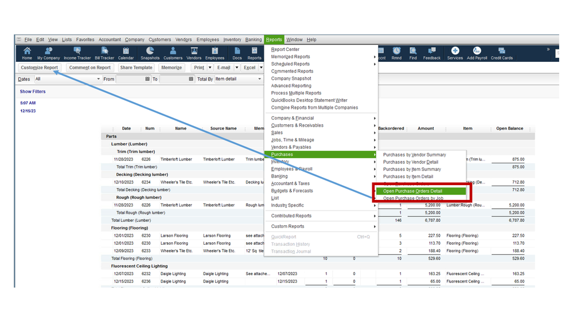Open the From date calendar picker
The width and height of the screenshot is (573, 322).
pyautogui.click(x=147, y=79)
